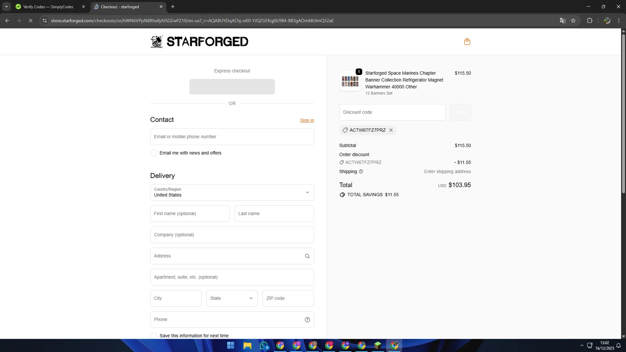Open the Chrome profile avatar
Viewport: 626px width, 352px height.
(607, 20)
